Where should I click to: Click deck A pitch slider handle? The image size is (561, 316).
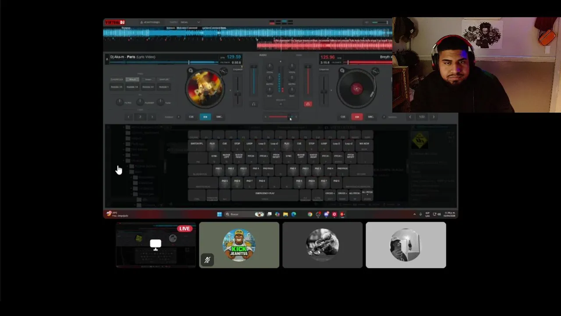[238, 94]
